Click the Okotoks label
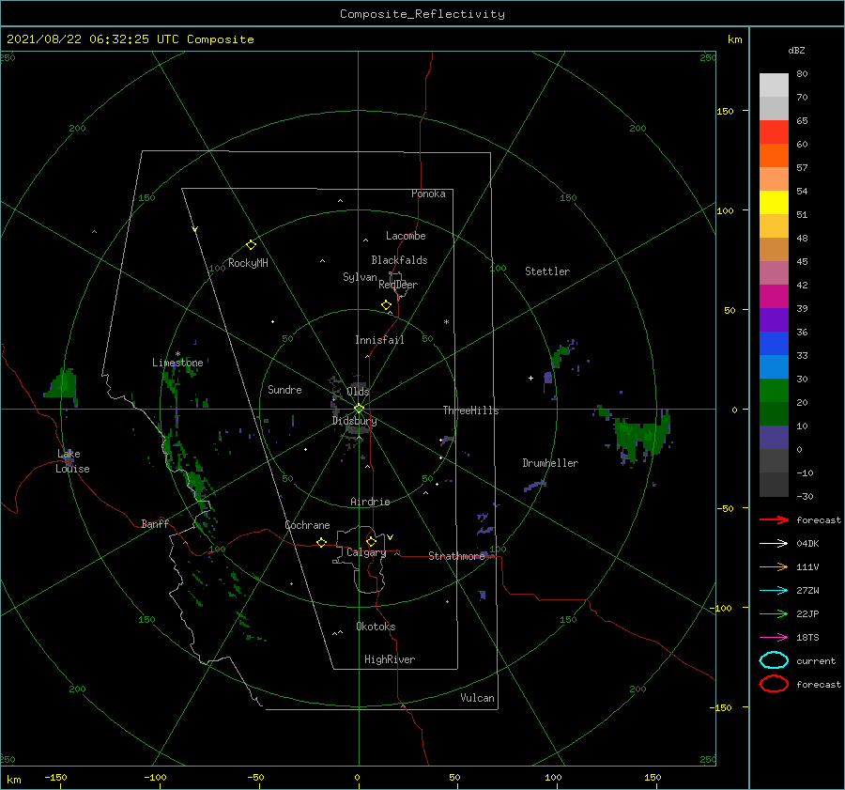 tap(376, 627)
